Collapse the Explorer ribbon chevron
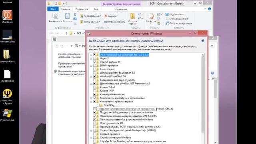This screenshot has width=256, height=144. (205, 9)
